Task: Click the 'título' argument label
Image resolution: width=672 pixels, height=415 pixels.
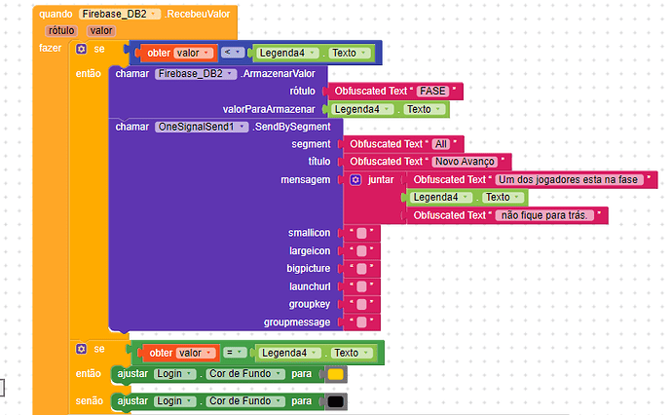Action: 319,162
